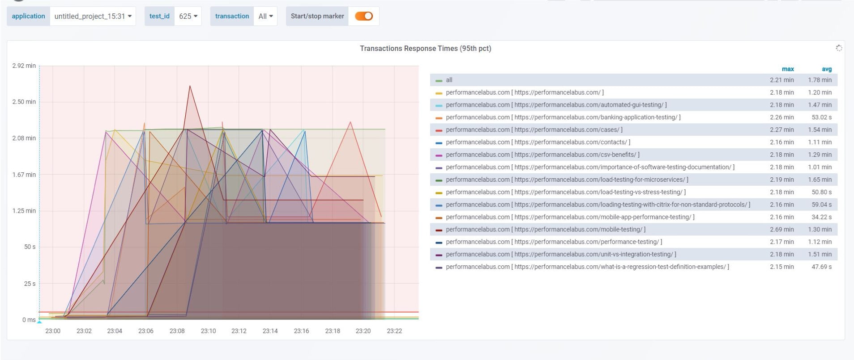The width and height of the screenshot is (854, 360).
Task: Open the Transactions Response Times panel title menu
Action: coord(425,48)
